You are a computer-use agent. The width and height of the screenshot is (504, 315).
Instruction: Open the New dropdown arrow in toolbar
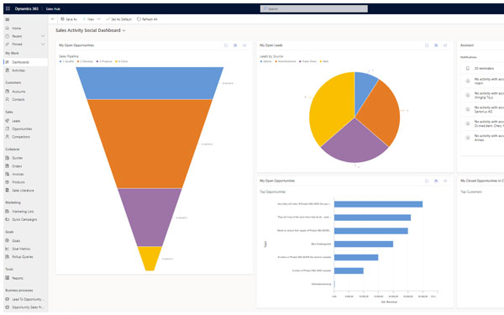tap(99, 19)
